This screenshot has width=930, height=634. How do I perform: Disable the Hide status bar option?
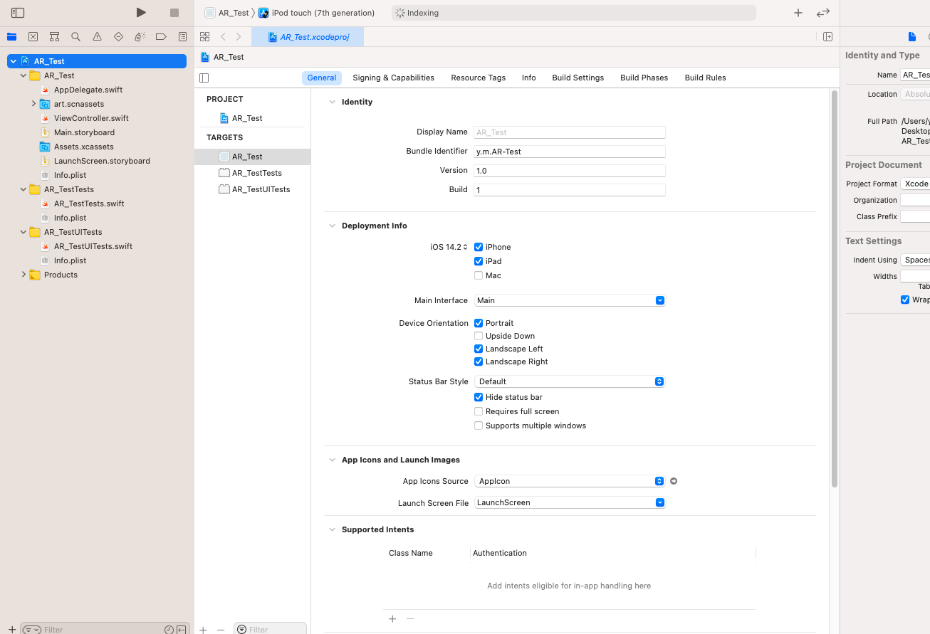(x=479, y=397)
